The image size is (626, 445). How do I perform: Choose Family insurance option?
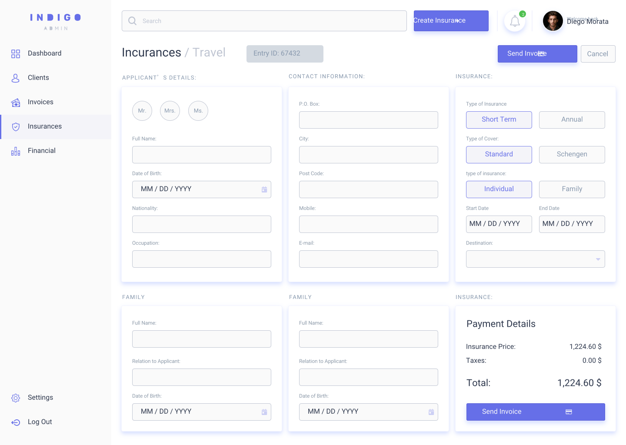click(x=572, y=189)
